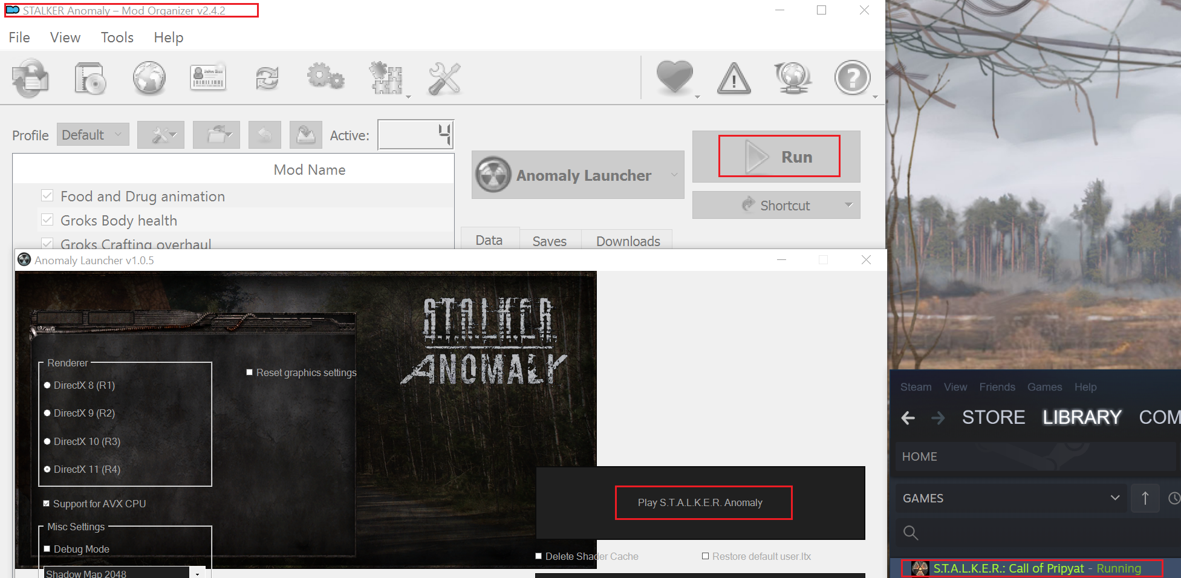Open the notifications warning triangle icon
Image resolution: width=1181 pixels, height=578 pixels.
click(734, 78)
